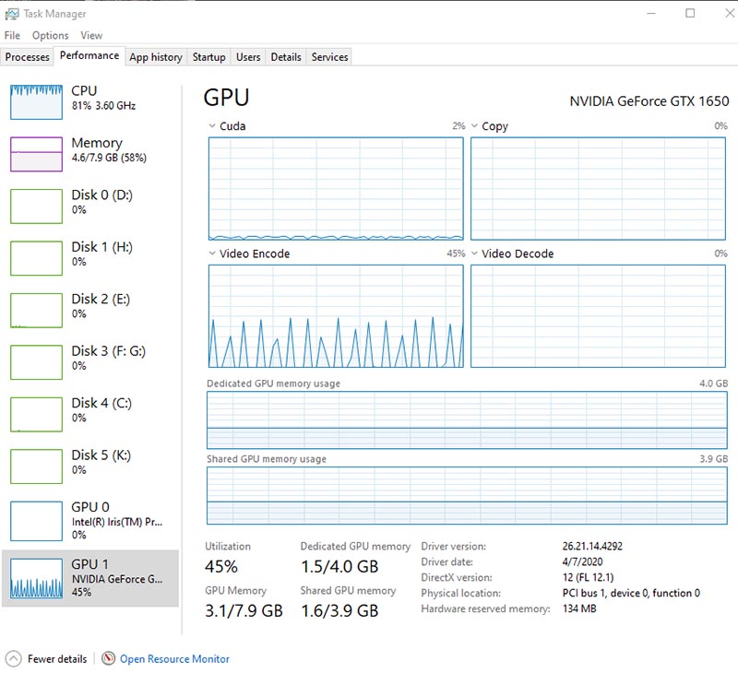Open the Copy engine dropdown
The height and width of the screenshot is (673, 738).
pyautogui.click(x=474, y=126)
